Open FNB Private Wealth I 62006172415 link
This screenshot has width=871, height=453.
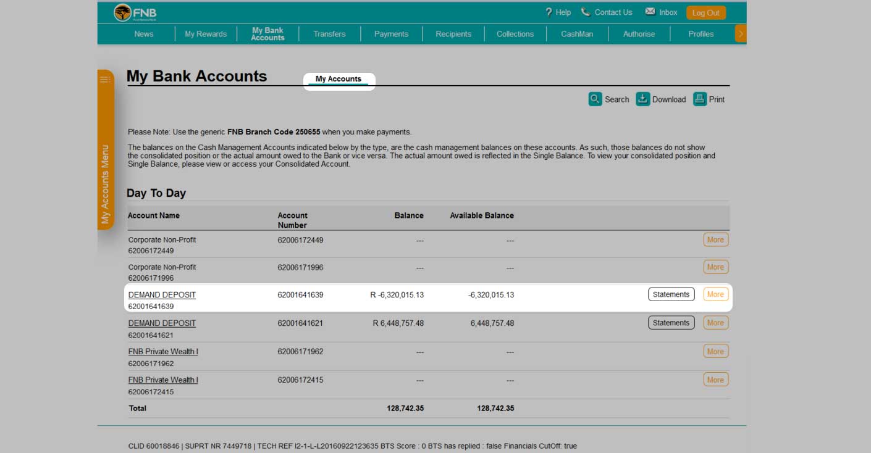[x=163, y=380]
